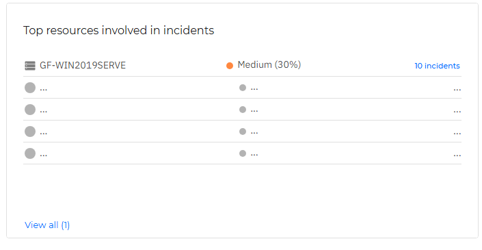The width and height of the screenshot is (482, 250).
Task: Click the small gray severity dot in second placeholder row
Action: pos(243,110)
